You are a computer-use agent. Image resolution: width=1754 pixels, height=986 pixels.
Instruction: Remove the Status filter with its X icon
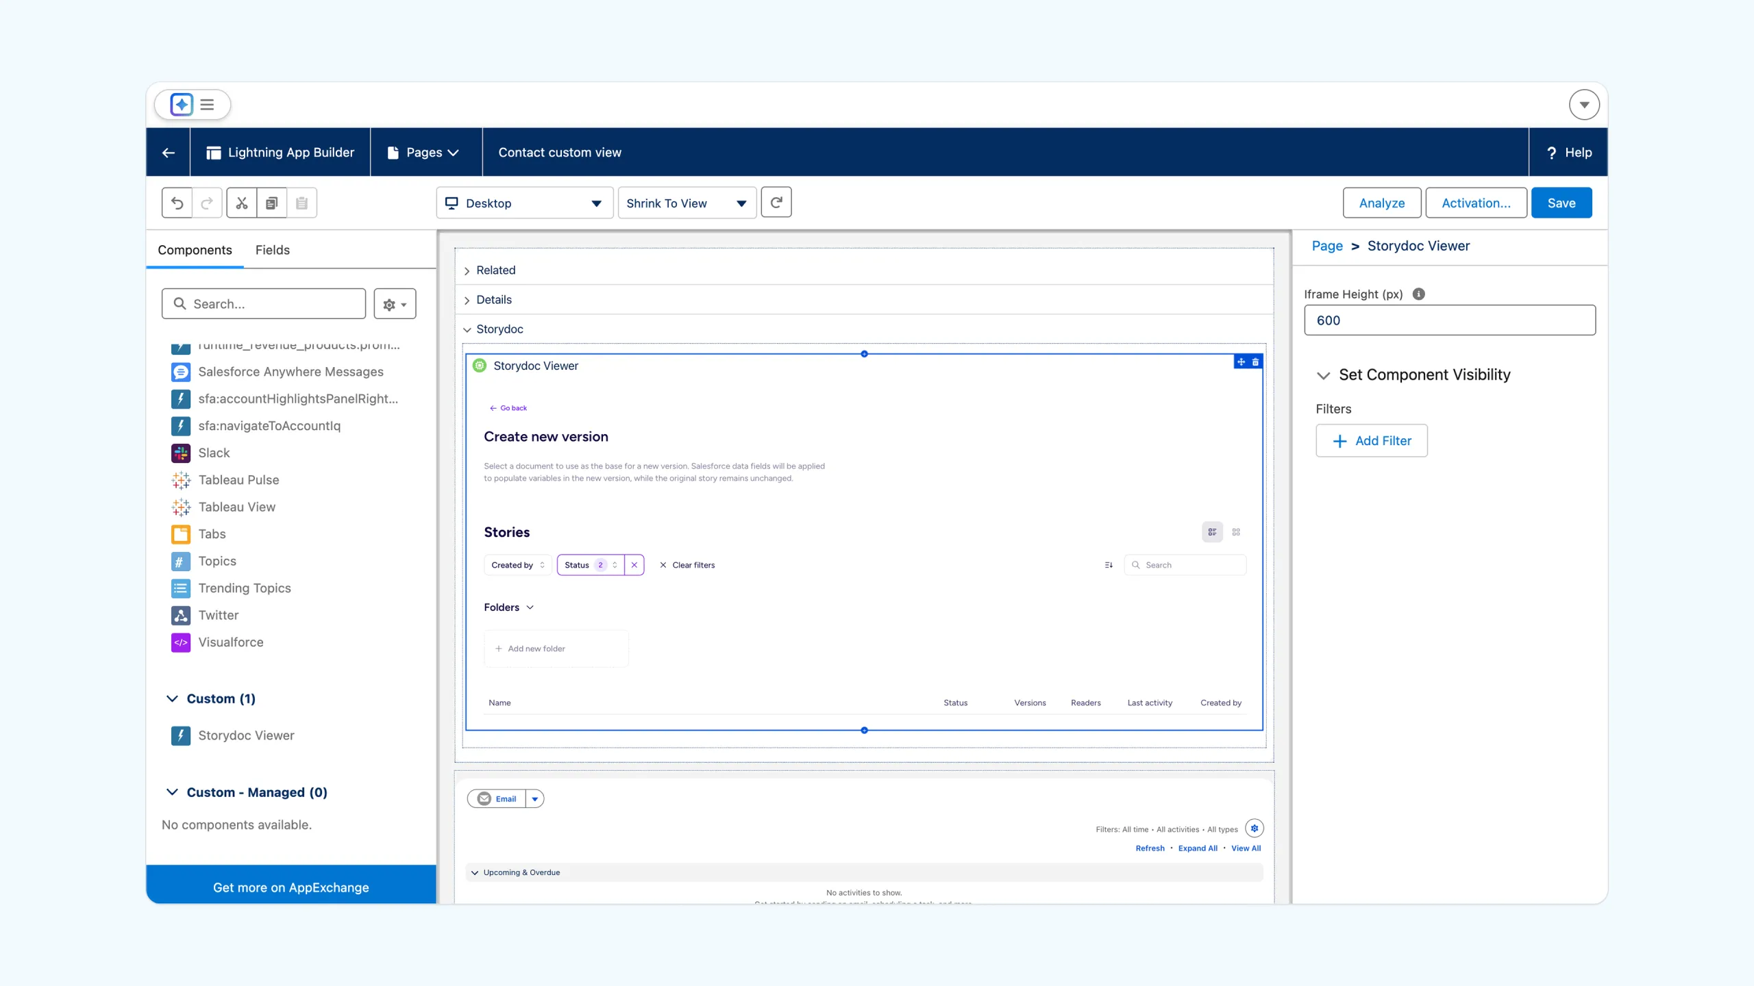[634, 565]
